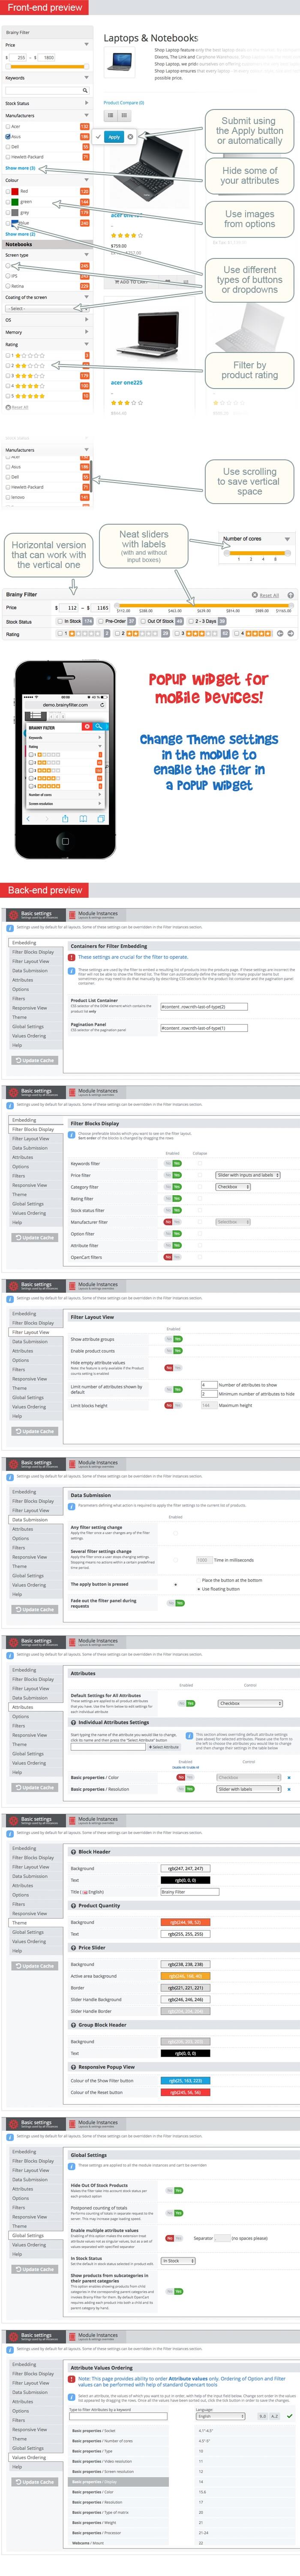Untick the Asus manufacturer checkbox
Screen dimensions: 300x2576
8,137
